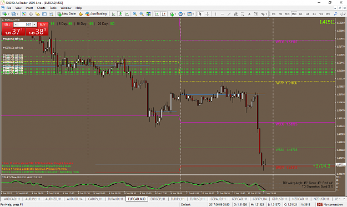Switch to D1 timeframe
The image size is (347, 207).
coord(314,14)
